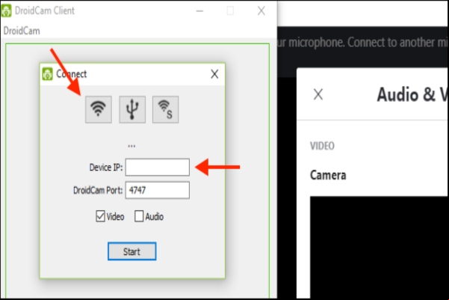Close the DroidCam Client window
Screen dimensions: 449x300
[x=261, y=11]
